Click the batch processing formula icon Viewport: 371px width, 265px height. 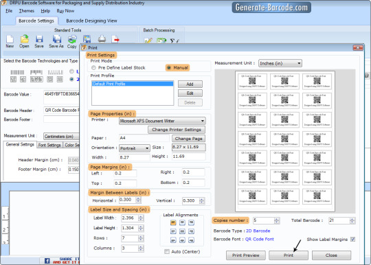click(175, 41)
